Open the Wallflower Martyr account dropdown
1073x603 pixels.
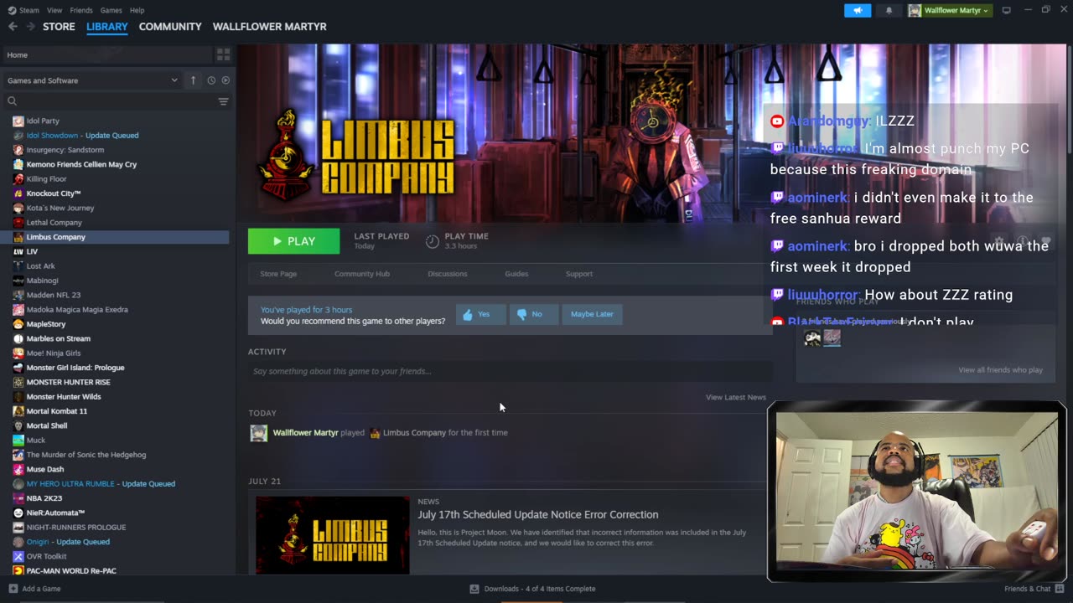tap(949, 10)
